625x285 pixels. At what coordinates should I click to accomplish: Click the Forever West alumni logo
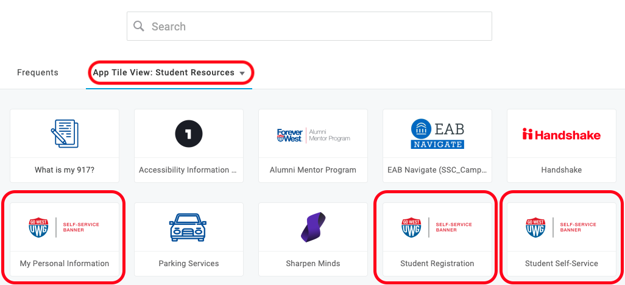click(x=313, y=134)
